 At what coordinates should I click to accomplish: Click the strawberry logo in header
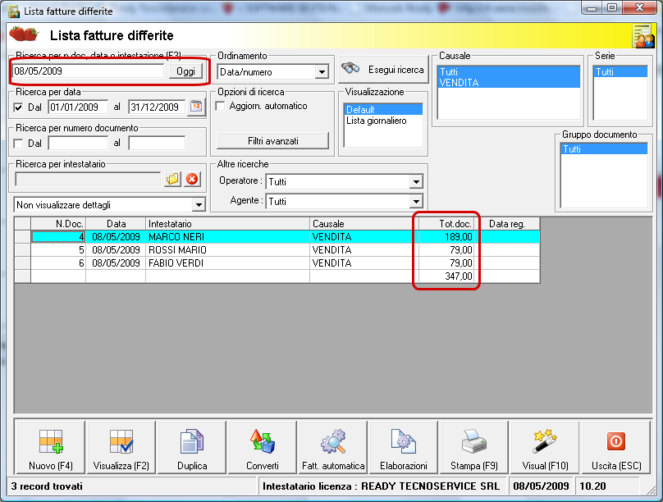point(24,34)
